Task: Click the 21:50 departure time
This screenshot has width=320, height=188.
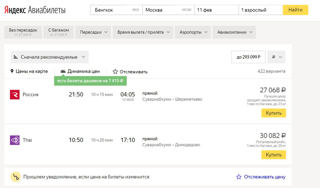Action: pyautogui.click(x=76, y=94)
